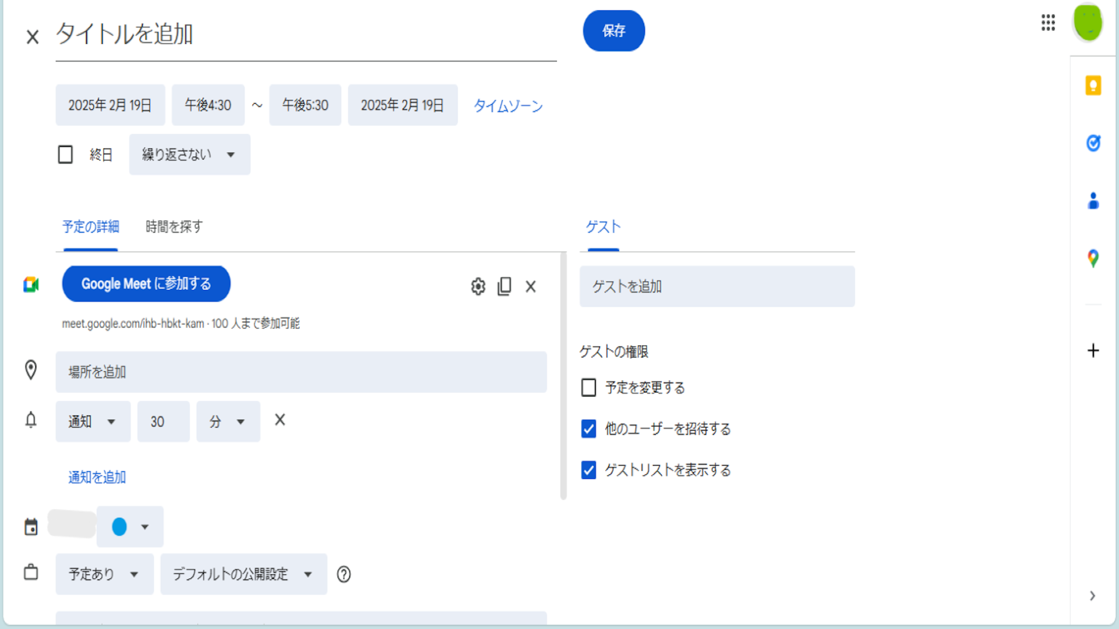Open Contacts in side panel
The height and width of the screenshot is (629, 1119).
(1093, 201)
